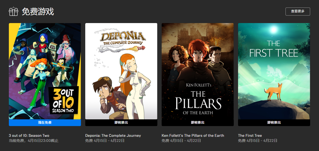
Task: Click the free dates text under The First Tree
Action: 258,141
